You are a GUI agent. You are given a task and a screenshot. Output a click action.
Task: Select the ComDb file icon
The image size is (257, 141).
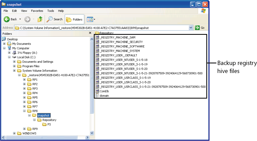(97, 91)
